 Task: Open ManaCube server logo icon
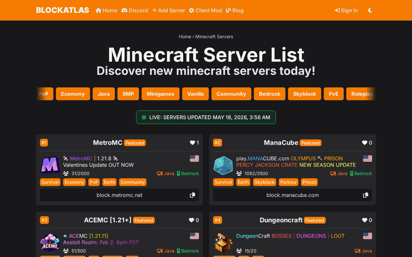click(223, 165)
